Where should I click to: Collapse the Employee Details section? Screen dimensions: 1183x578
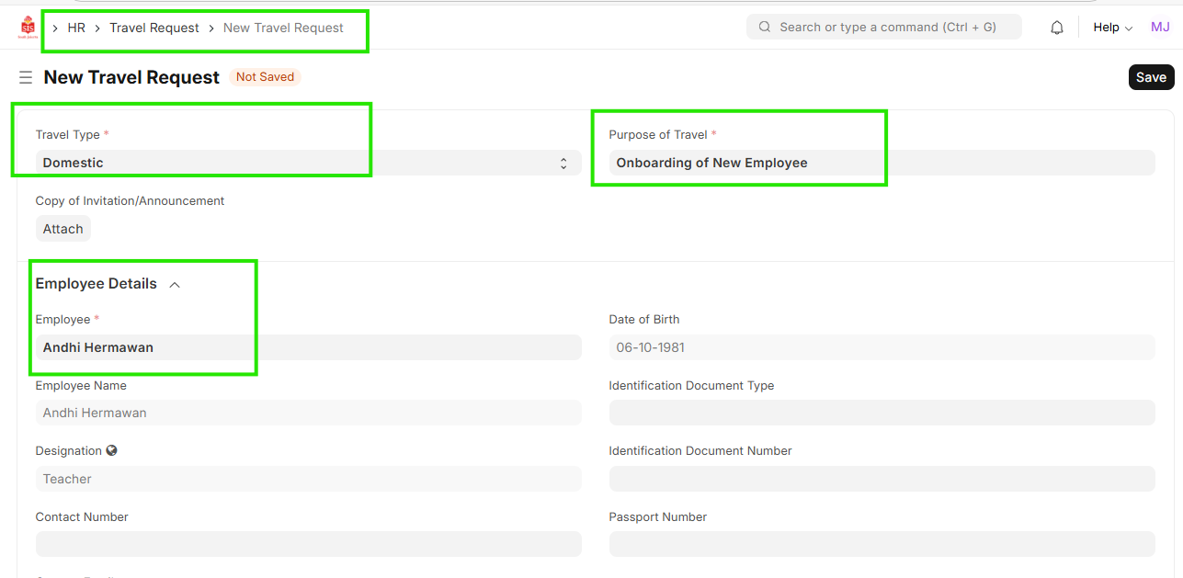pos(175,285)
